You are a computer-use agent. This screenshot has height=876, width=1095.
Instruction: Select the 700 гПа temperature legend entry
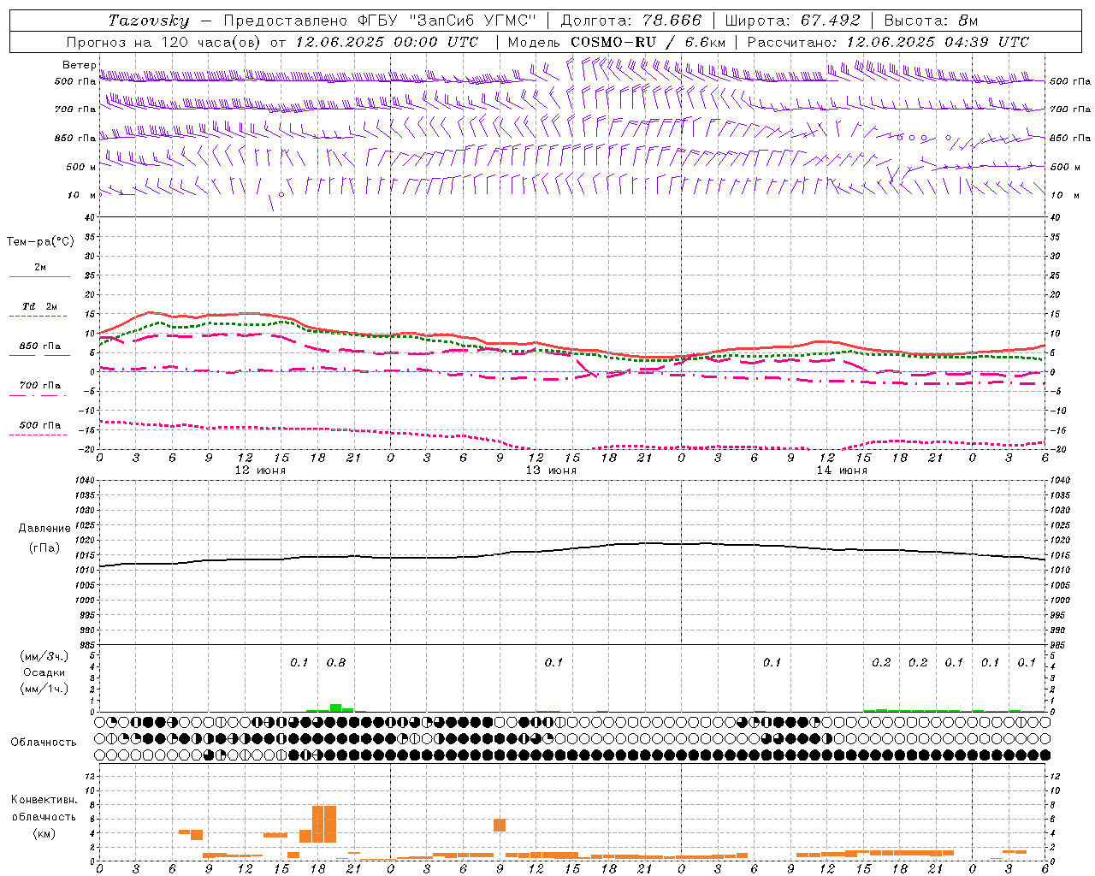(40, 386)
